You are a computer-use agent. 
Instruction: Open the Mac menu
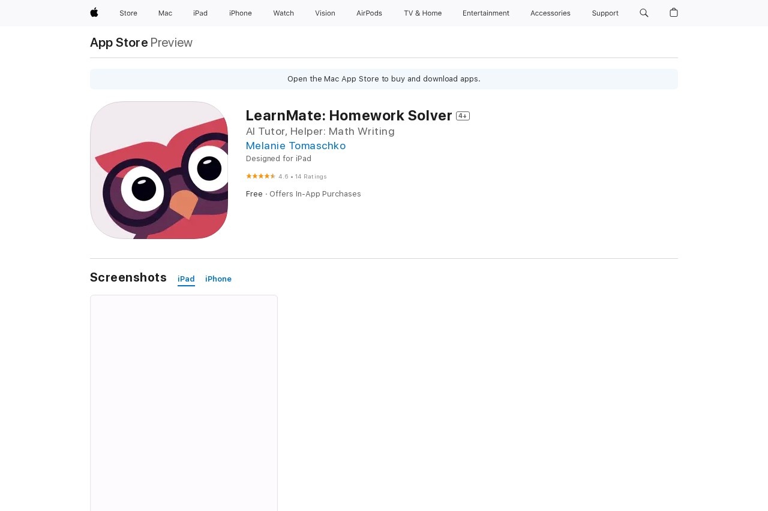click(x=165, y=13)
